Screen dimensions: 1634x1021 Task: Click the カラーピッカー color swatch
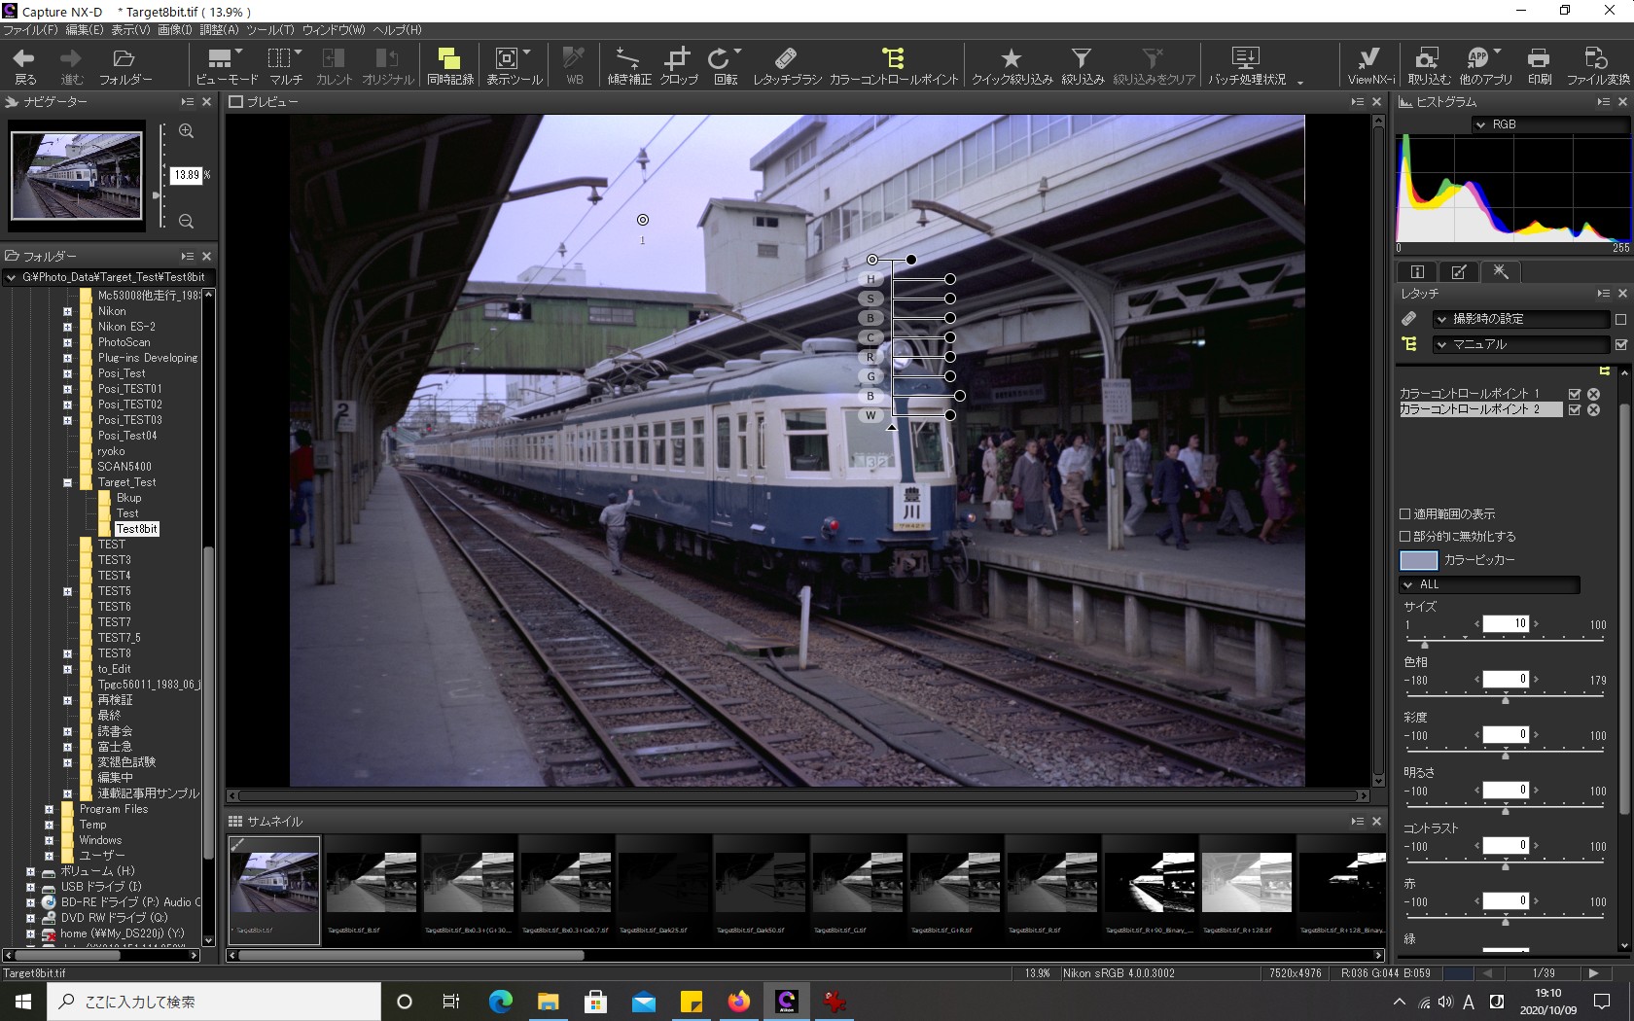[1418, 560]
